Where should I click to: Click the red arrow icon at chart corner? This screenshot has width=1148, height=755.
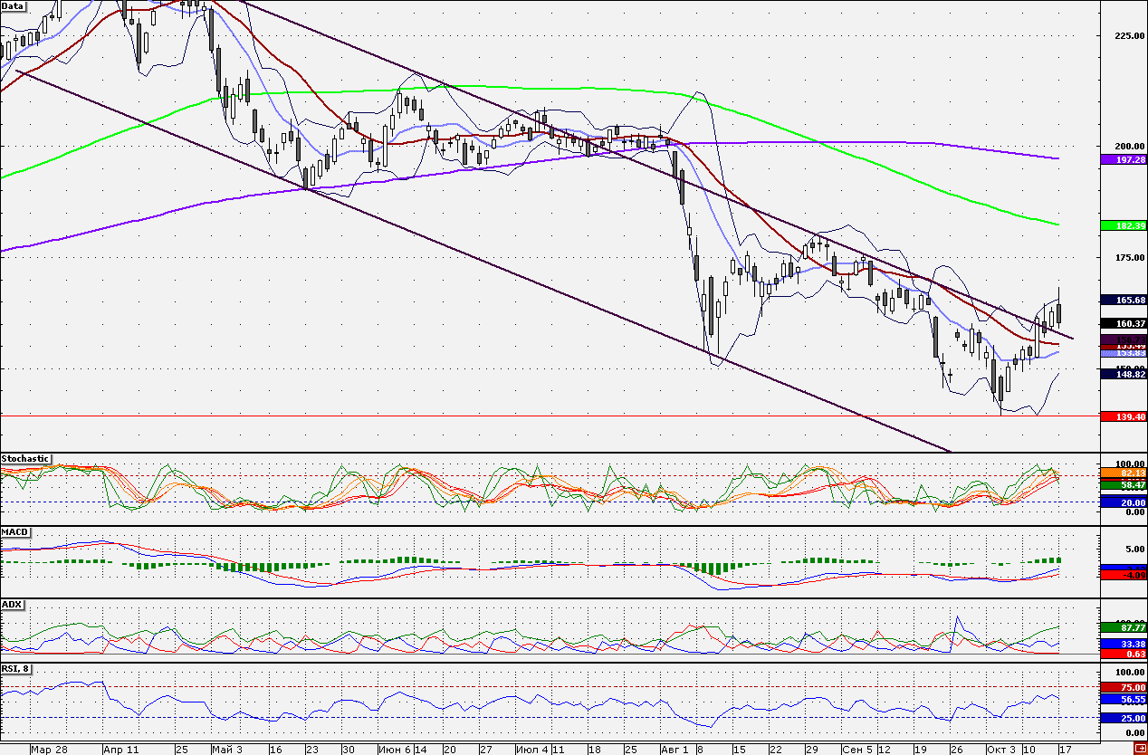coord(1139,746)
